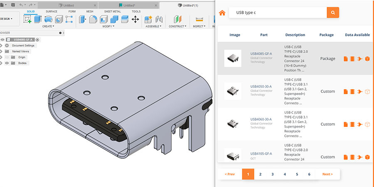The height and width of the screenshot is (187, 374).
Task: Toggle visibility eye for Bodies folder
Action: click(x=7, y=63)
